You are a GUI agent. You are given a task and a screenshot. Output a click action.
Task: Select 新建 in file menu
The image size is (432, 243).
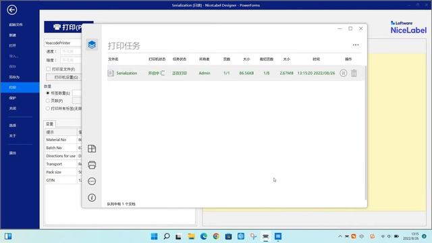(13, 35)
